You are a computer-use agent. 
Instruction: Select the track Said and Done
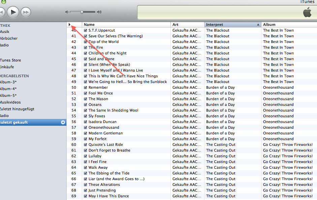click(x=101, y=59)
